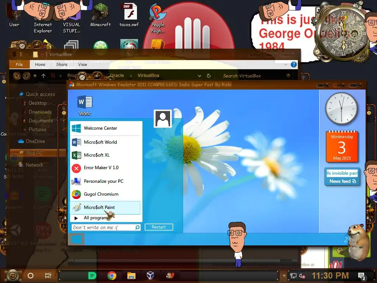Open the tacos.swf file
Image resolution: width=377 pixels, height=283 pixels.
click(x=129, y=14)
